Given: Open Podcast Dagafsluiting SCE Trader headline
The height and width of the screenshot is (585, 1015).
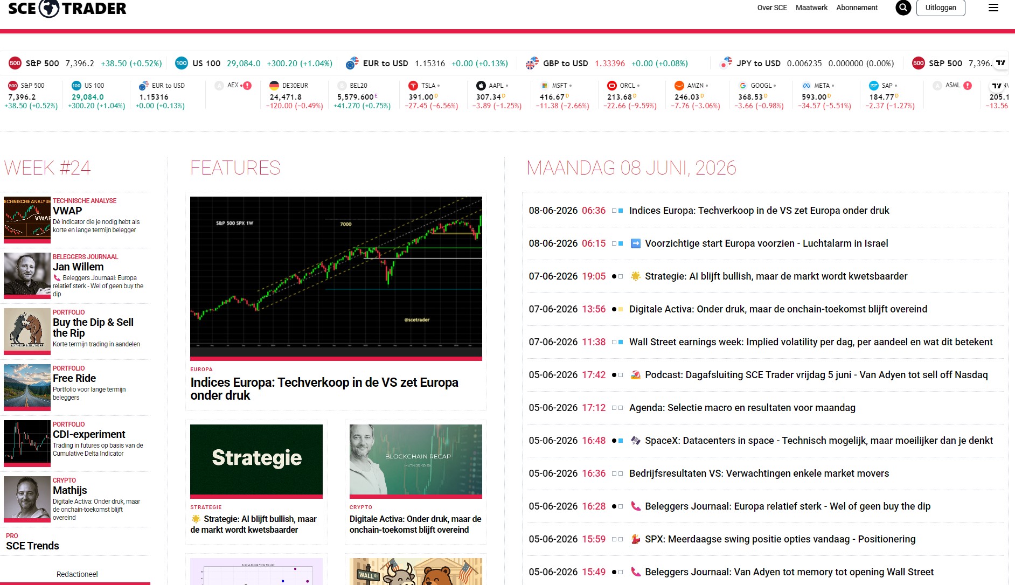Looking at the screenshot, I should tap(816, 375).
